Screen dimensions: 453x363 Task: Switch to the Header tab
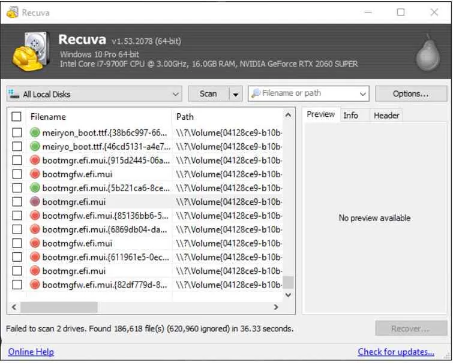(386, 116)
